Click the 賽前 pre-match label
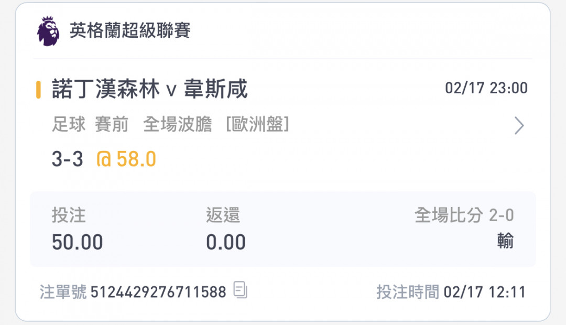Image resolution: width=566 pixels, height=325 pixels. click(x=112, y=124)
